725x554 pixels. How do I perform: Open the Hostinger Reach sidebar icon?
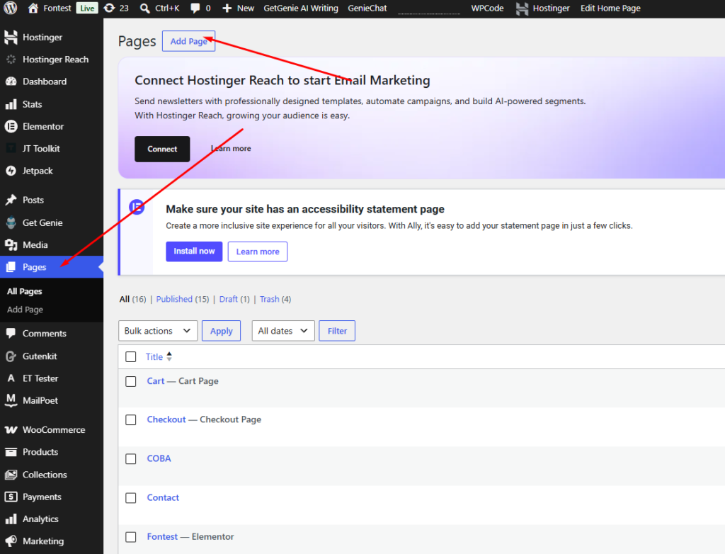point(11,60)
